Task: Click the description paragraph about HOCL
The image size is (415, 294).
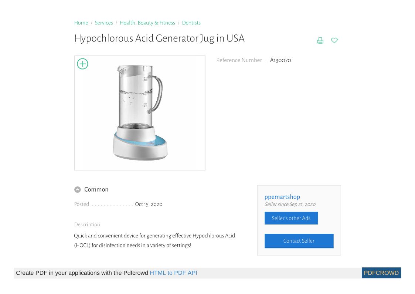Action: (x=154, y=240)
